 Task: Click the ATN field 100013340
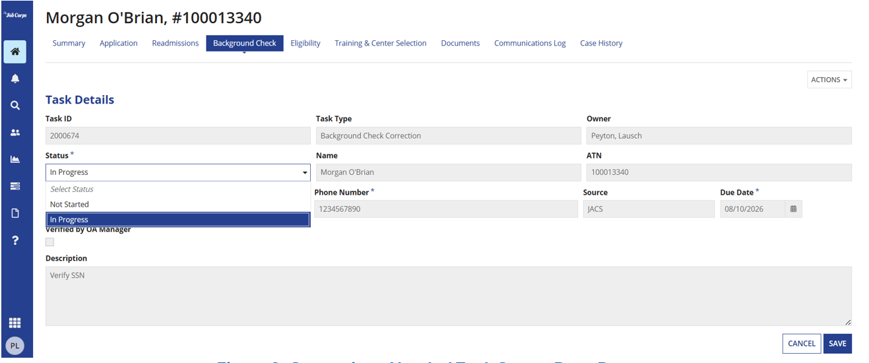719,173
